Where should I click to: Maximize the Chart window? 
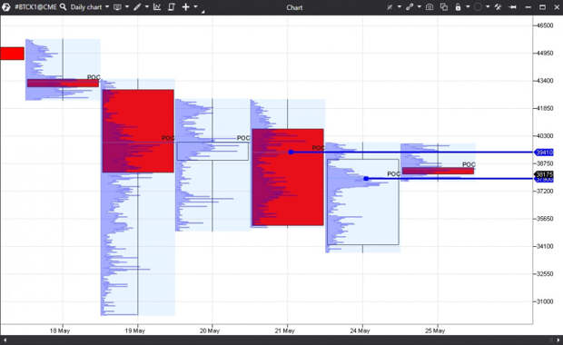pyautogui.click(x=542, y=7)
